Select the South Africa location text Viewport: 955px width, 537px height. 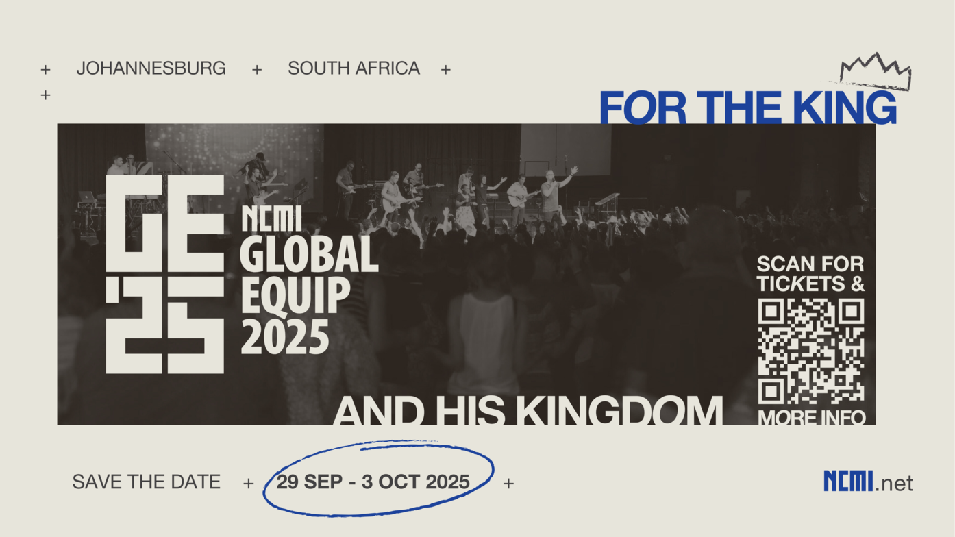354,68
